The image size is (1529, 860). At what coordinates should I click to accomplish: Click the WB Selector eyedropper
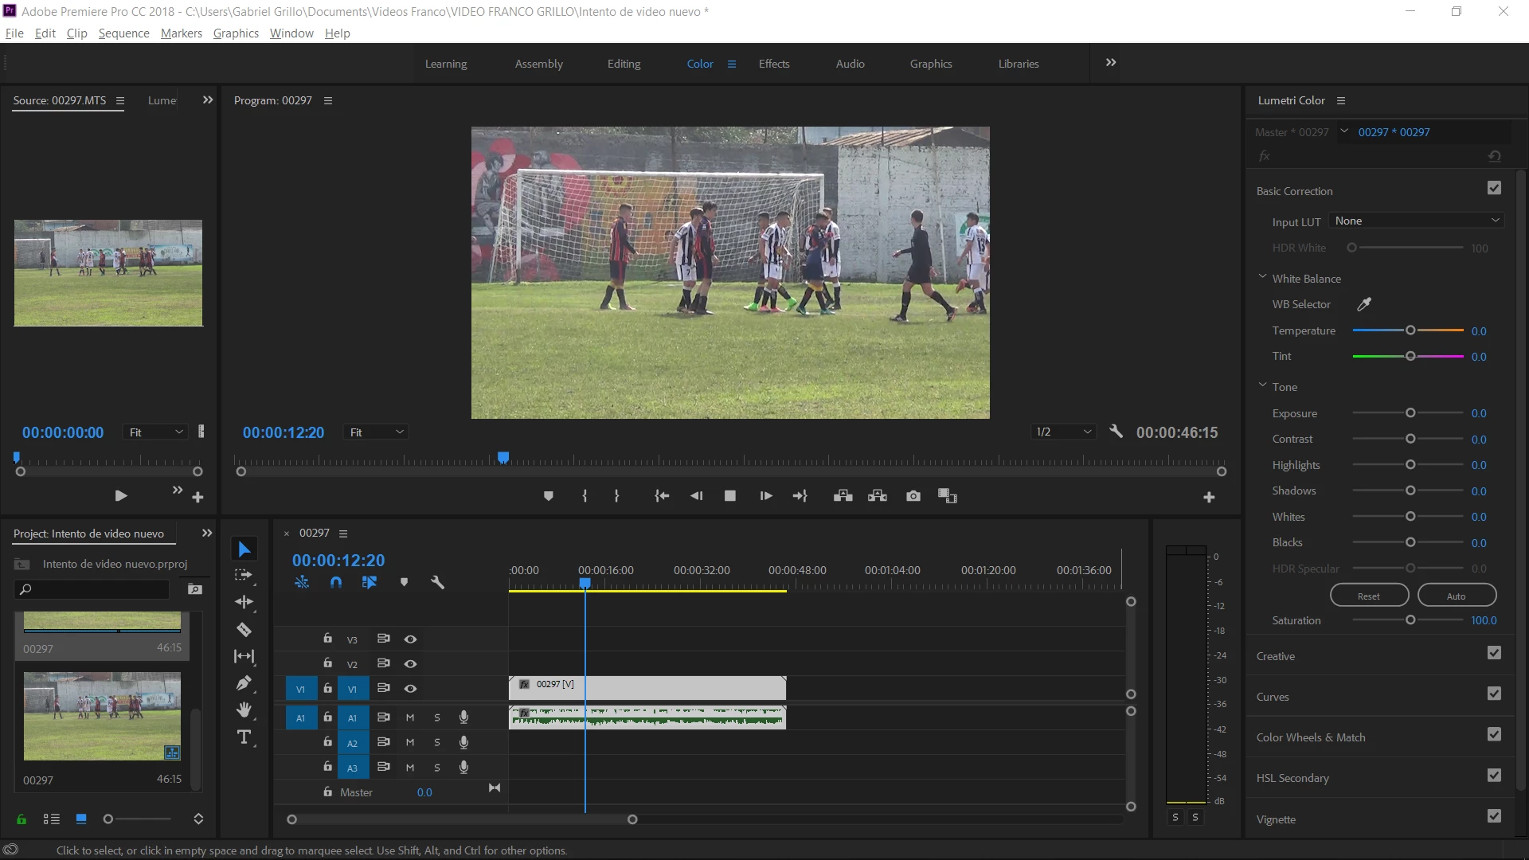tap(1364, 304)
